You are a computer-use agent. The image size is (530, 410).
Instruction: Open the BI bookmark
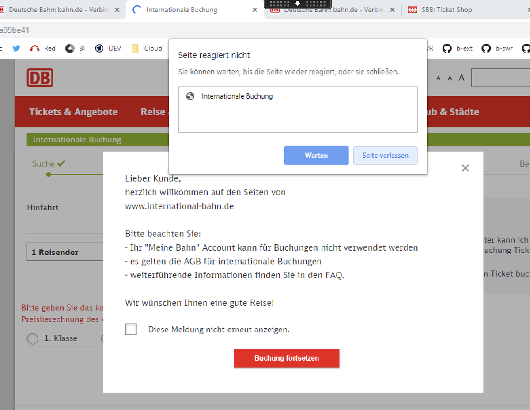[75, 48]
